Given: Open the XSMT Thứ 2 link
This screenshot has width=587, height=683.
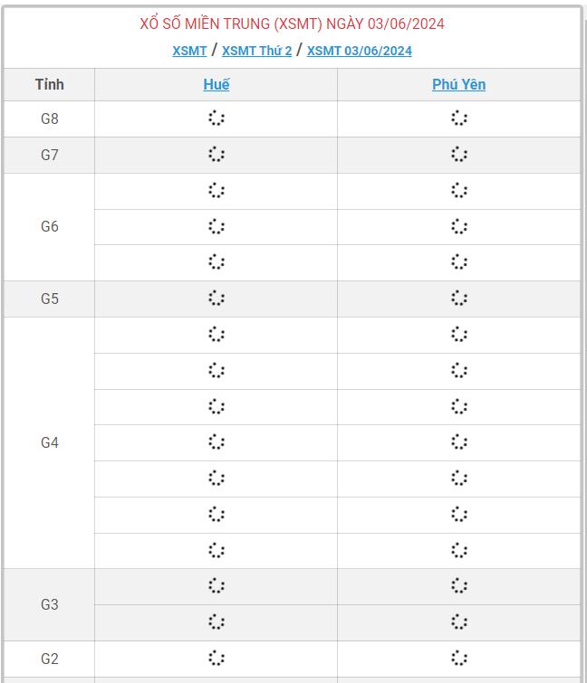Looking at the screenshot, I should pos(257,51).
